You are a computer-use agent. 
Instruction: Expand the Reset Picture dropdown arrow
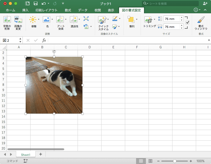(x=91, y=27)
